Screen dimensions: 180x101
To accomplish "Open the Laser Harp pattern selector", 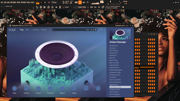I will (x=82, y=7).
